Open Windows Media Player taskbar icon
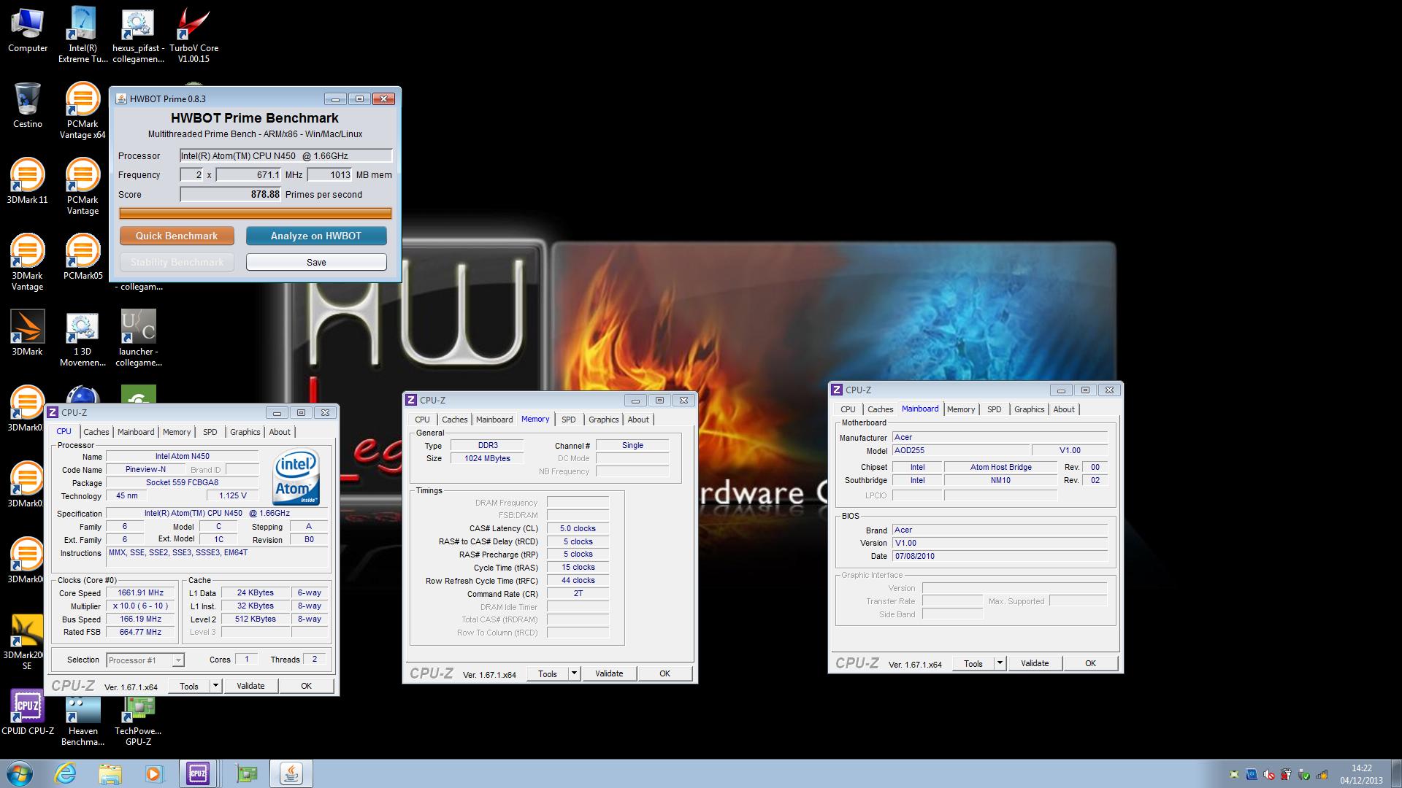Viewport: 1402px width, 788px height. (x=155, y=773)
